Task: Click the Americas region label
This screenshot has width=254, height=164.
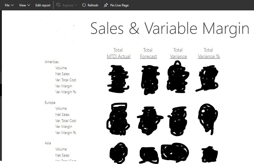Action: pyautogui.click(x=51, y=62)
